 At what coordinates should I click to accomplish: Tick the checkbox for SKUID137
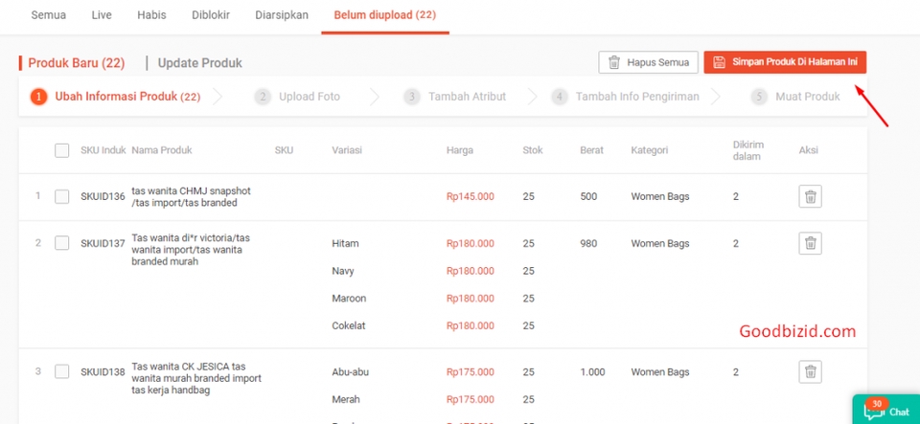[x=61, y=243]
